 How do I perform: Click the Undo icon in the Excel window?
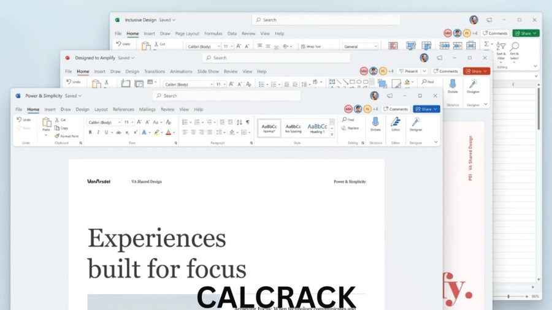[x=118, y=43]
